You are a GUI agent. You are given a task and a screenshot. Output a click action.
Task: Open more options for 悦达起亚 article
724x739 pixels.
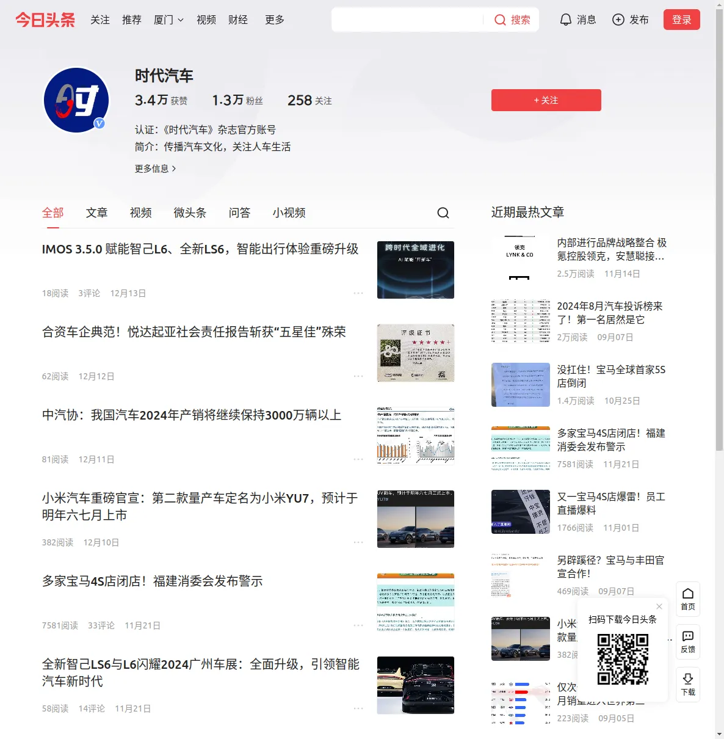coord(358,376)
